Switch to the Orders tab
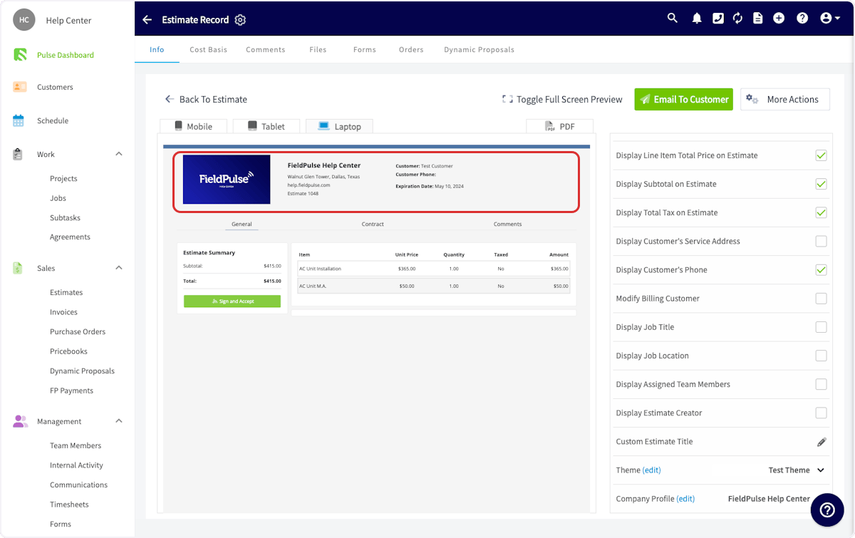 tap(411, 50)
